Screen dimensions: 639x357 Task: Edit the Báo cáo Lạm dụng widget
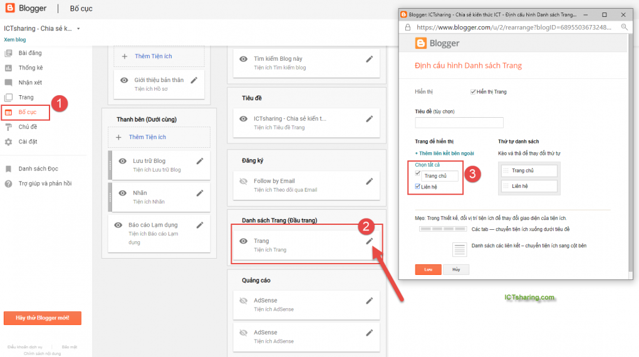click(200, 225)
